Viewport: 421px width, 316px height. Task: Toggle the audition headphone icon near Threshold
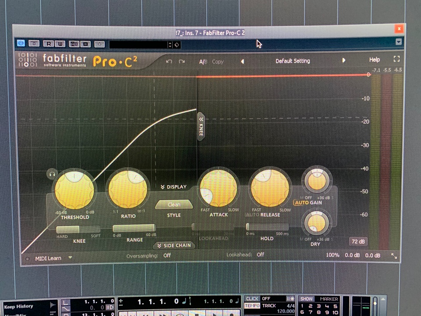pos(52,174)
